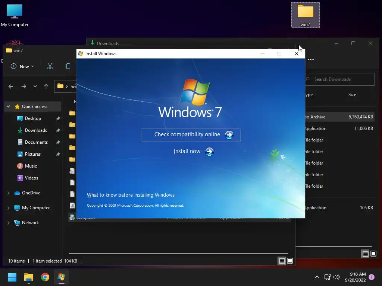
Task: Go forward in win7 Explorer window
Action: 24,86
